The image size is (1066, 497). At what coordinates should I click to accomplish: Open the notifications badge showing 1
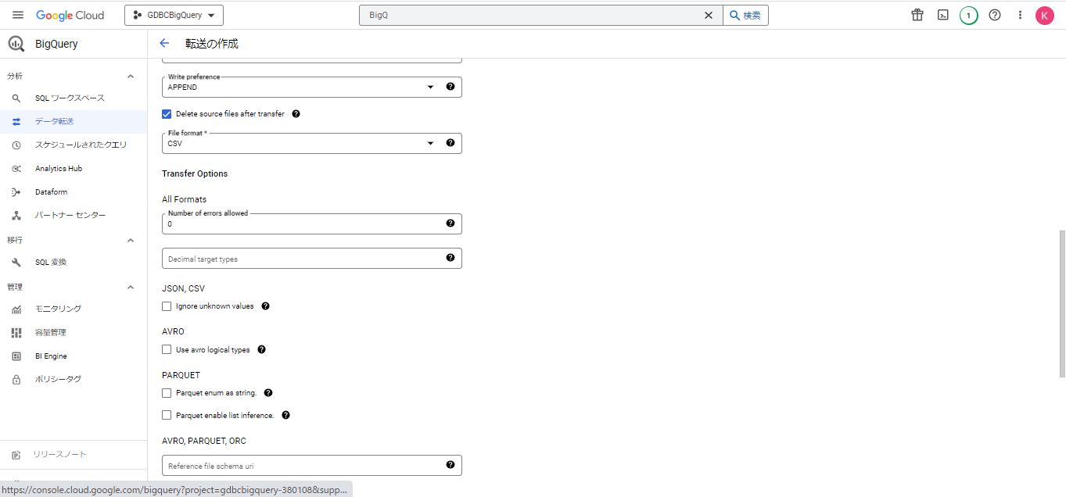968,15
